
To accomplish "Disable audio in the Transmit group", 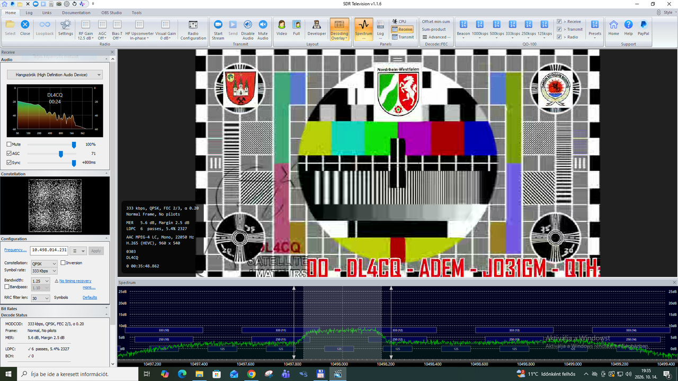I will point(248,30).
